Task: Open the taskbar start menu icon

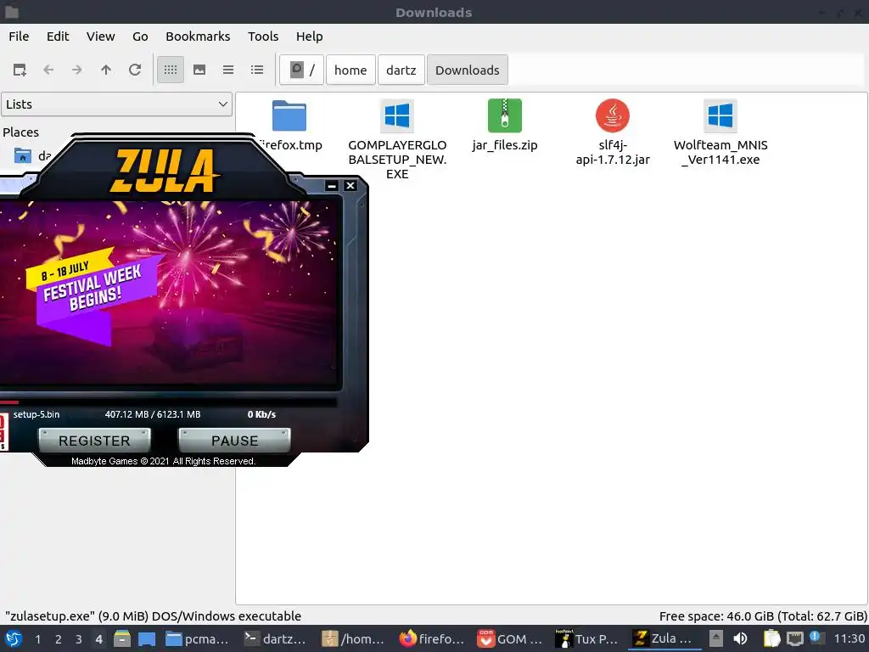Action: 14,638
